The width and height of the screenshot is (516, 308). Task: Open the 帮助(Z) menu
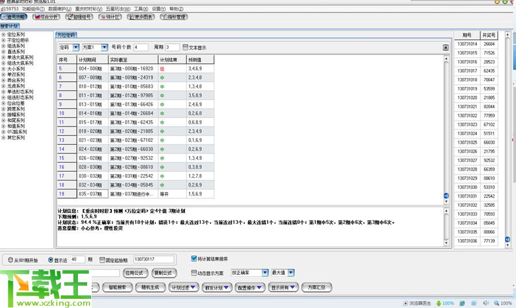177,9
